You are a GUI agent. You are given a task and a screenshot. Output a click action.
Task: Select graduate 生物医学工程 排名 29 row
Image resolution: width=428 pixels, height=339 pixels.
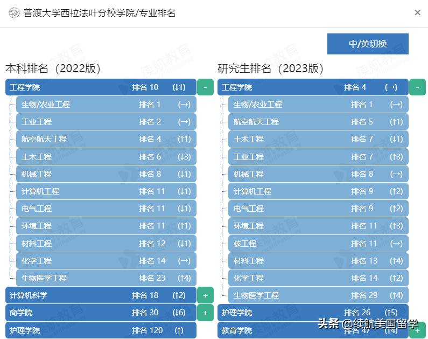pyautogui.click(x=318, y=295)
